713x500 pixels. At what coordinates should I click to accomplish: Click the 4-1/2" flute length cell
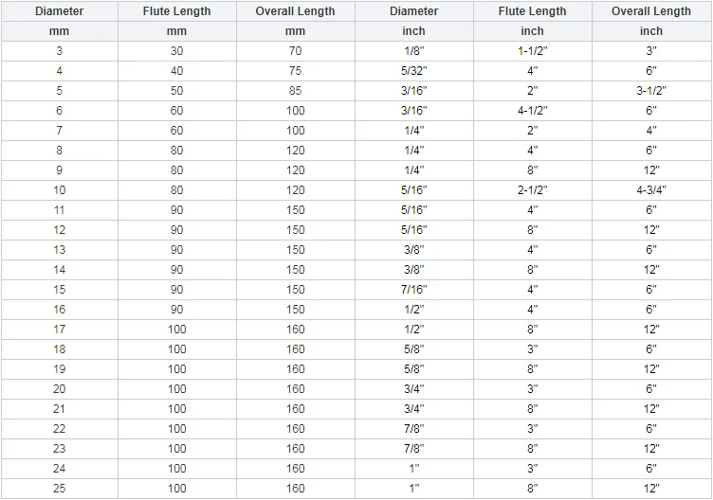(x=533, y=111)
